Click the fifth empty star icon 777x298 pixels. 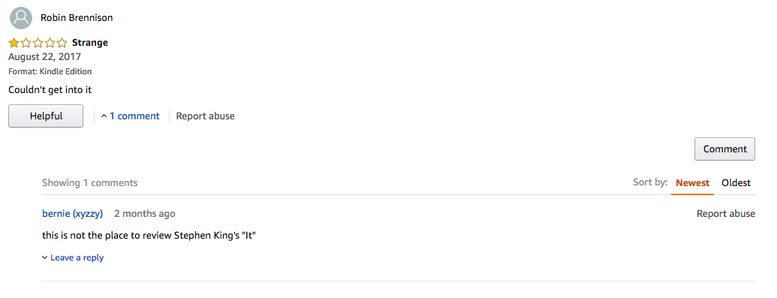click(x=62, y=43)
